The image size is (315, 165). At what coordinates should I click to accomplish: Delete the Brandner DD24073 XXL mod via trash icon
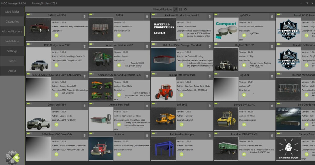pos(272,135)
